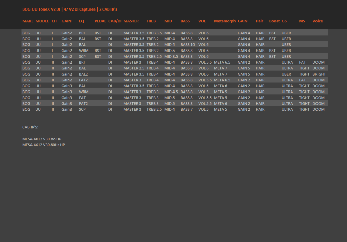Click the 'FAT2' EQ cell in the Gain2 row
Screen dimensions: 347x242
point(83,80)
